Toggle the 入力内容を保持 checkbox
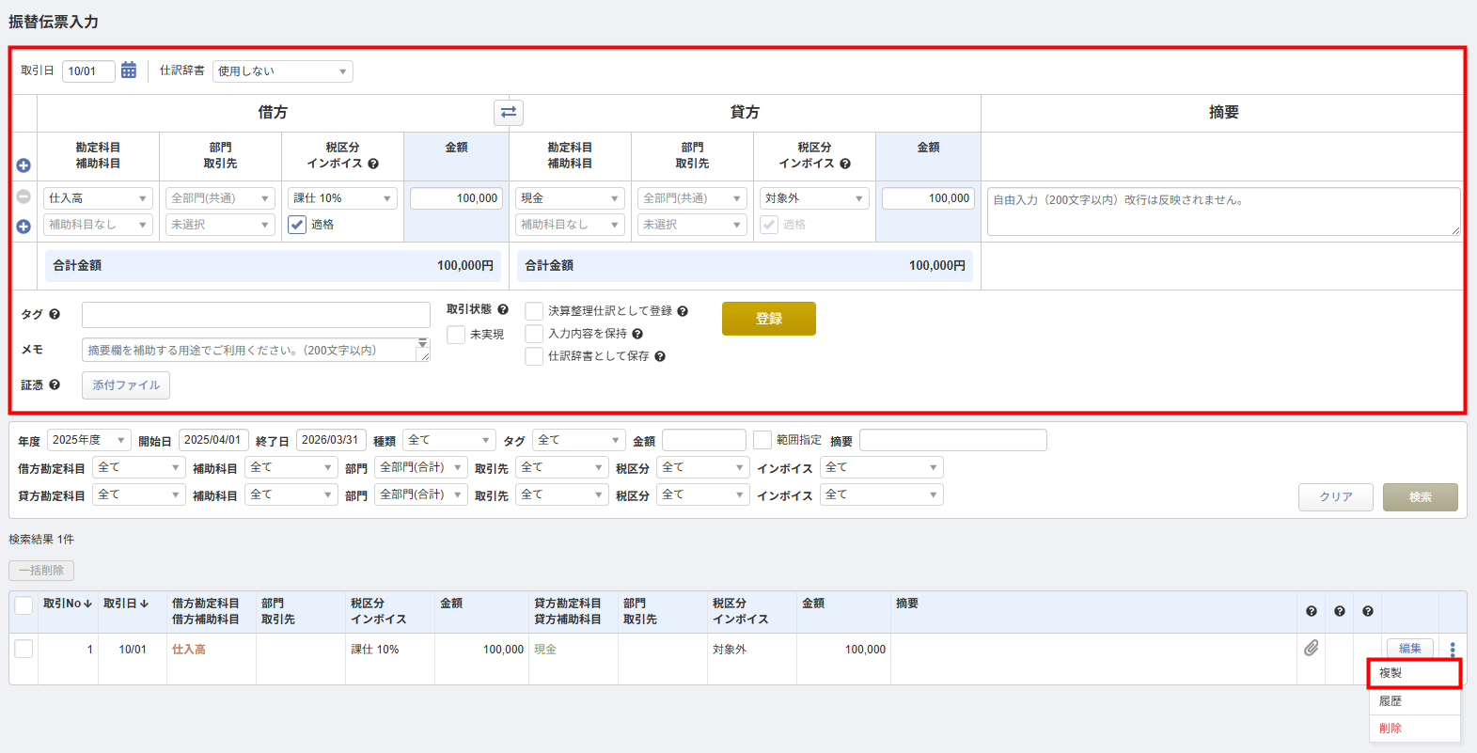This screenshot has height=753, width=1477. pyautogui.click(x=534, y=334)
